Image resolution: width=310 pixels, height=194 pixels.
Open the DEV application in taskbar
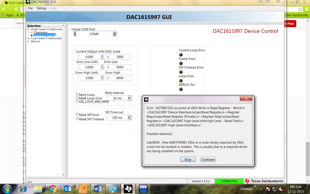point(143,189)
